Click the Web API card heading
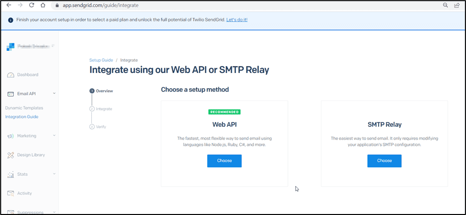Screen dimensions: 466x215 (225, 124)
